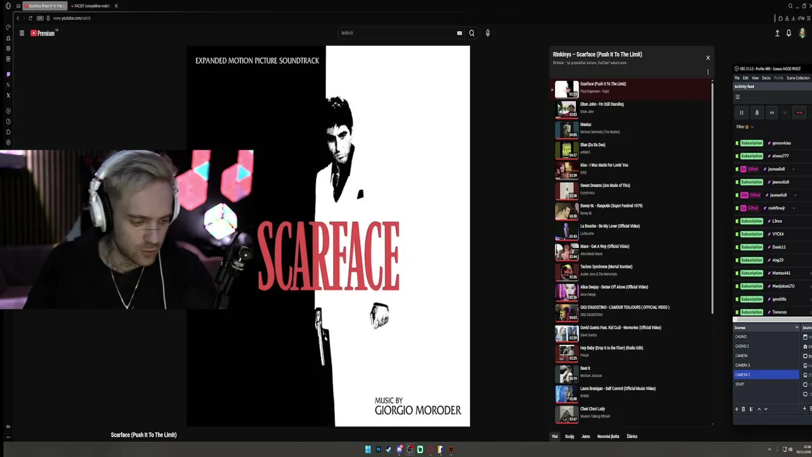Image resolution: width=812 pixels, height=457 pixels.
Task: Open the Opera main menu logo
Action: pyautogui.click(x=8, y=6)
